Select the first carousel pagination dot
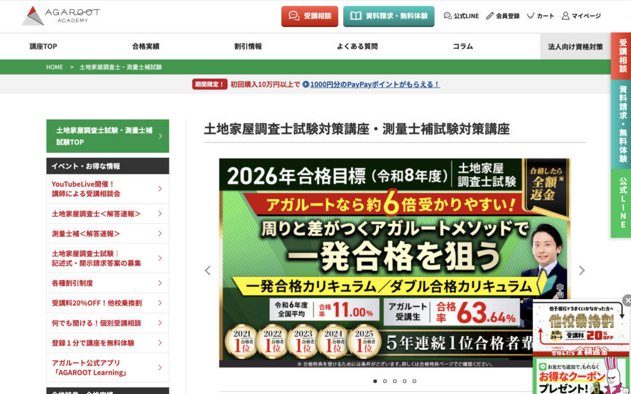631x394 pixels. coord(375,381)
